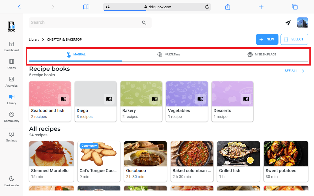This screenshot has height=196, width=314.
Task: Open Settings via the gear icon
Action: pos(11,134)
